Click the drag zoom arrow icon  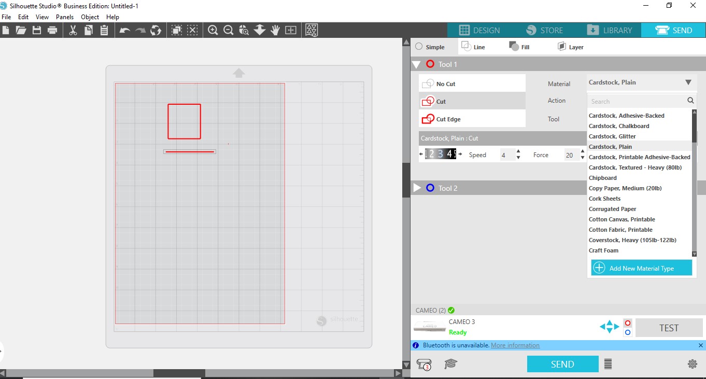click(260, 30)
